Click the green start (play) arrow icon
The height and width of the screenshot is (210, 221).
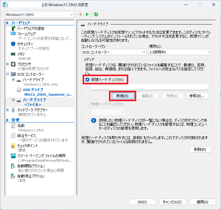(87, 14)
